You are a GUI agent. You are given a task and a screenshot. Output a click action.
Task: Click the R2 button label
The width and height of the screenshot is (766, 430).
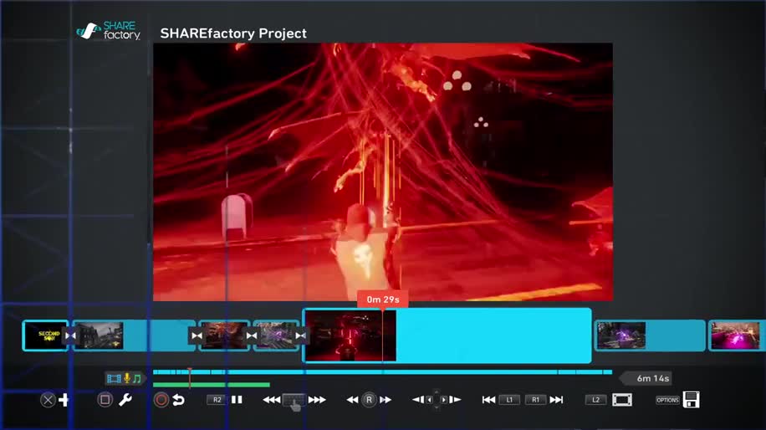tap(217, 400)
